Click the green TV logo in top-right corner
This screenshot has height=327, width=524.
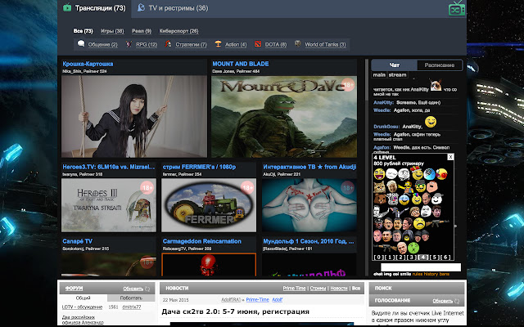[457, 9]
